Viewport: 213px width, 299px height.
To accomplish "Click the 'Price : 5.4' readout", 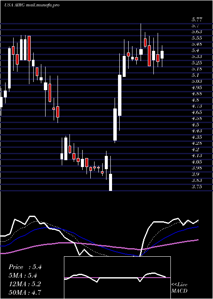I will [25, 267].
